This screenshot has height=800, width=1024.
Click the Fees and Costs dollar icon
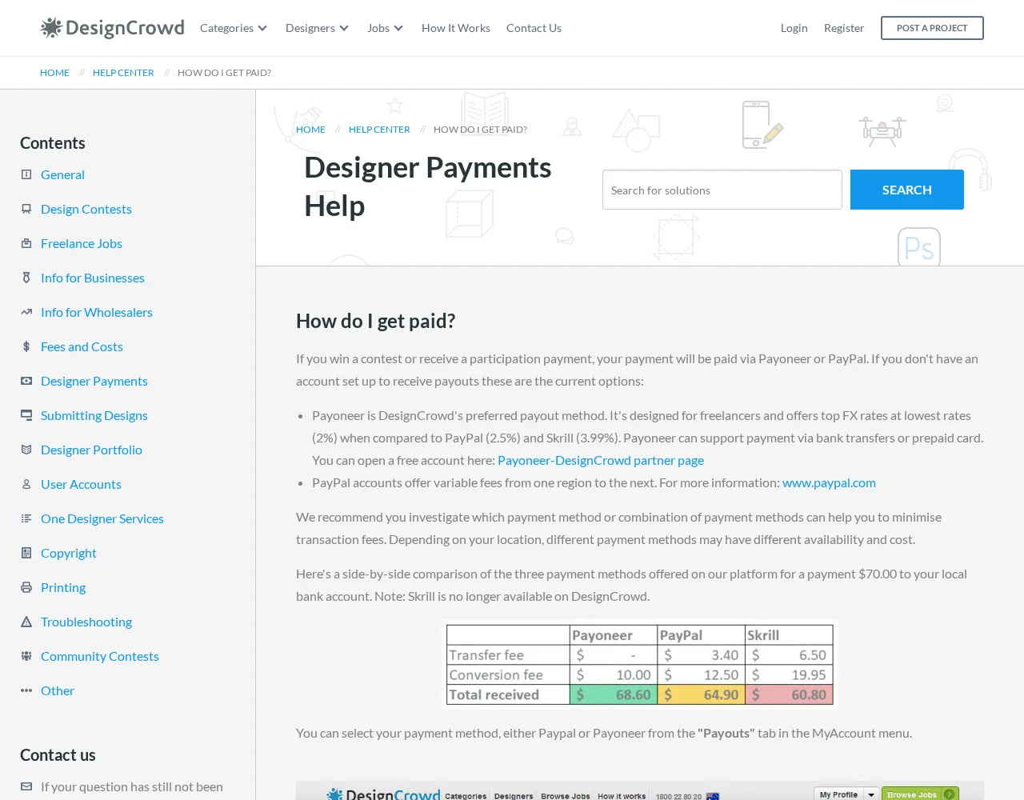coord(26,346)
